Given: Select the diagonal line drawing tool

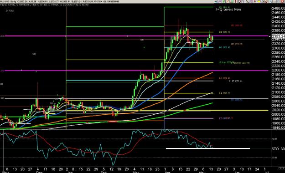Looking at the screenshot, I should (x=247, y=1).
